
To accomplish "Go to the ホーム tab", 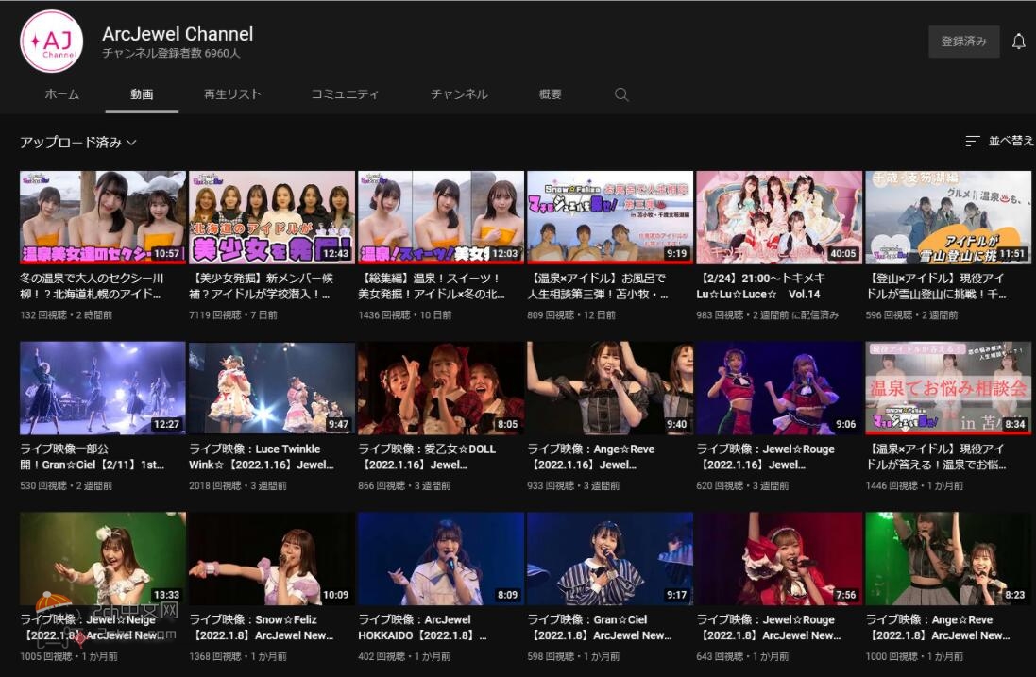I will click(62, 94).
